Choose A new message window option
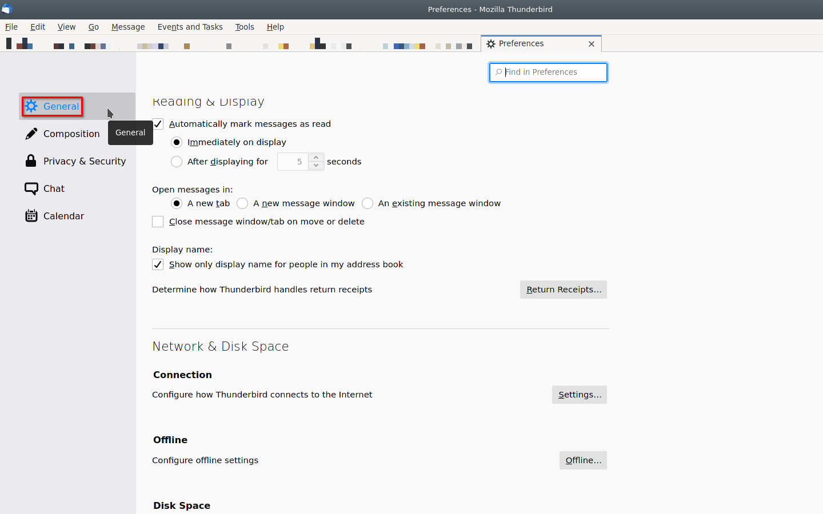 tap(242, 203)
